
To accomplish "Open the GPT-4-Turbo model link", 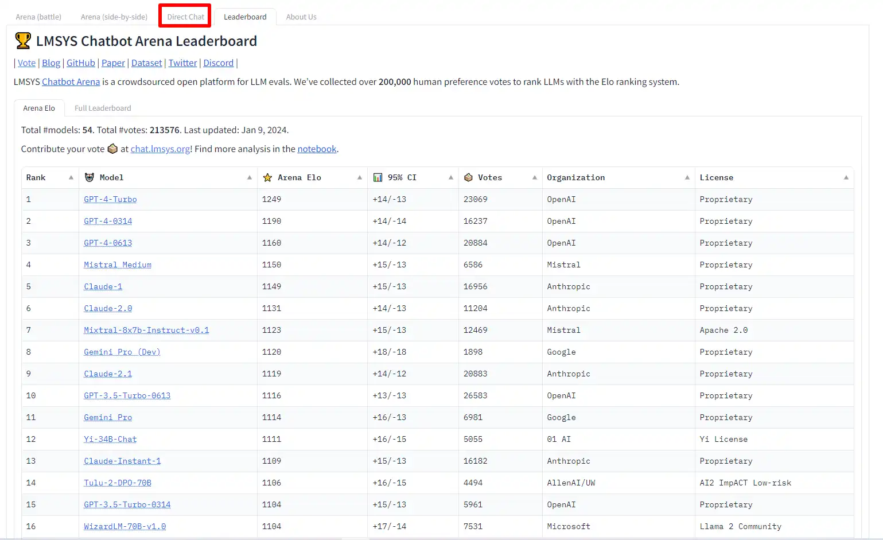I will (110, 199).
